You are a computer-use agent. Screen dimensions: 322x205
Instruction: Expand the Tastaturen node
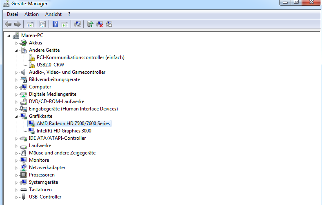pos(16,190)
